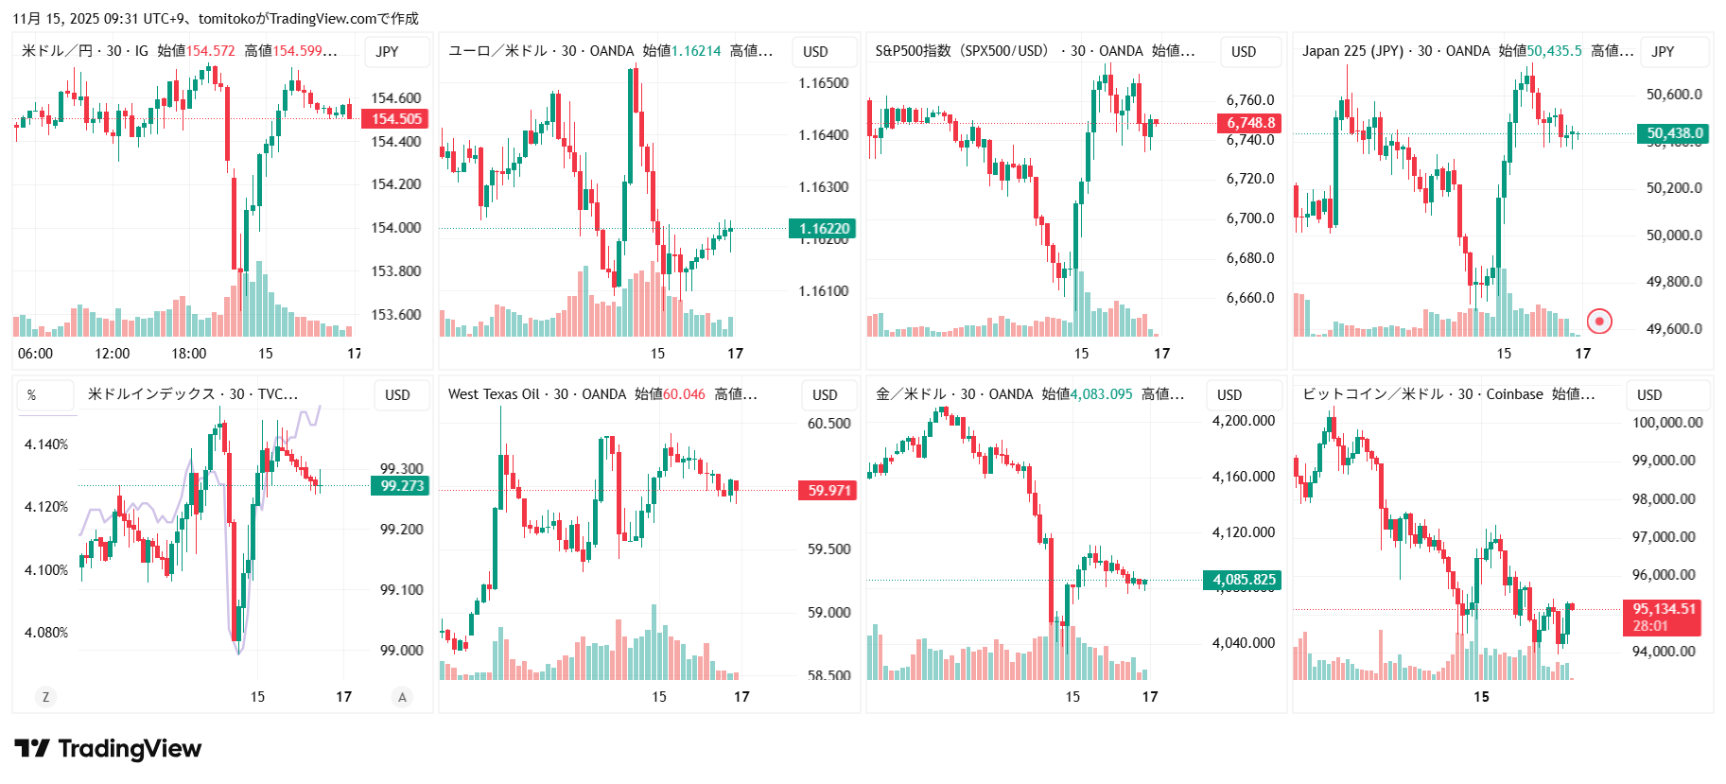Click the red circle marker on Japan 225 chart
This screenshot has height=784, width=1726.
tap(1599, 322)
